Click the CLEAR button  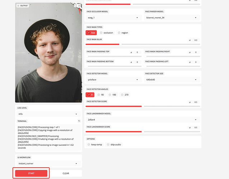coord(66,173)
